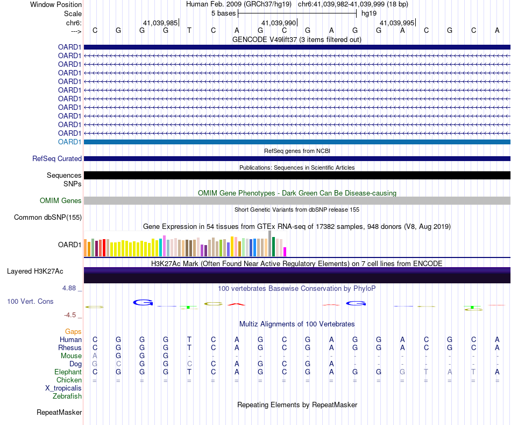Viewport: 511px width, 425px height.
Task: Click position marker 41,039,990
Action: (x=279, y=23)
